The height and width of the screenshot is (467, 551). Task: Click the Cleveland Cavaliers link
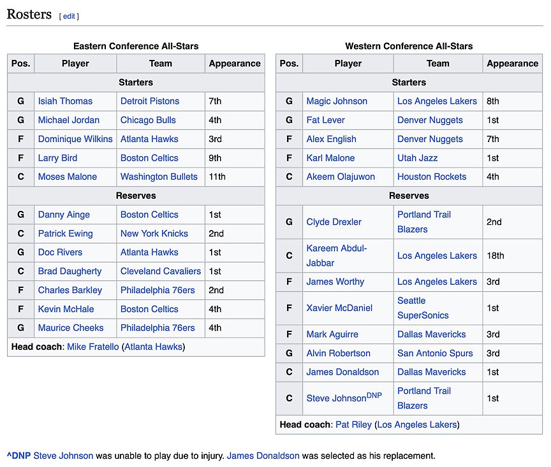[161, 271]
